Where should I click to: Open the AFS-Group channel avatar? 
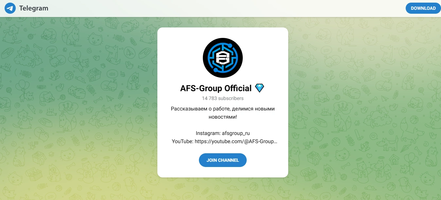(223, 58)
